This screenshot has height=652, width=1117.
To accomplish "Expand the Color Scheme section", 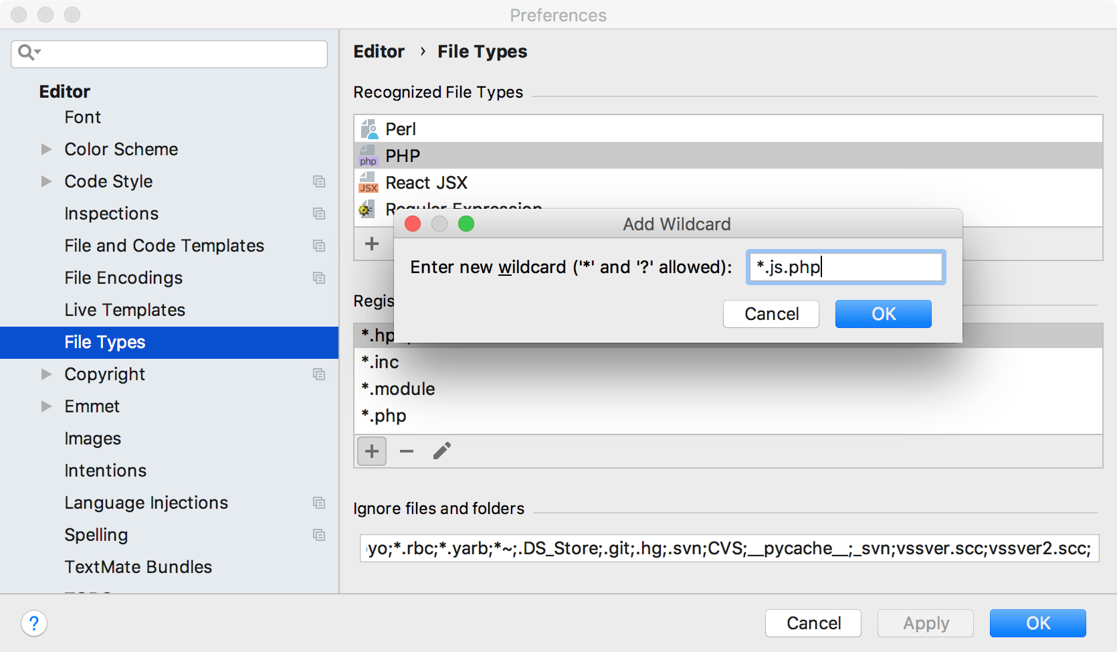I will [x=46, y=149].
